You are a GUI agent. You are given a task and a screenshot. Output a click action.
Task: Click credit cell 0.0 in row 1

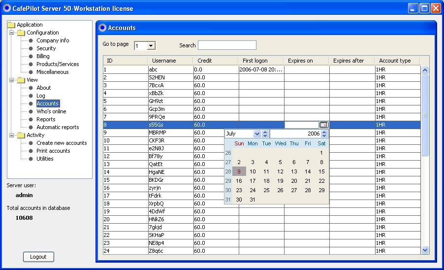(x=216, y=69)
